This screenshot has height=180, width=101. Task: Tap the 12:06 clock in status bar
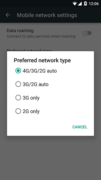pyautogui.click(x=93, y=4)
